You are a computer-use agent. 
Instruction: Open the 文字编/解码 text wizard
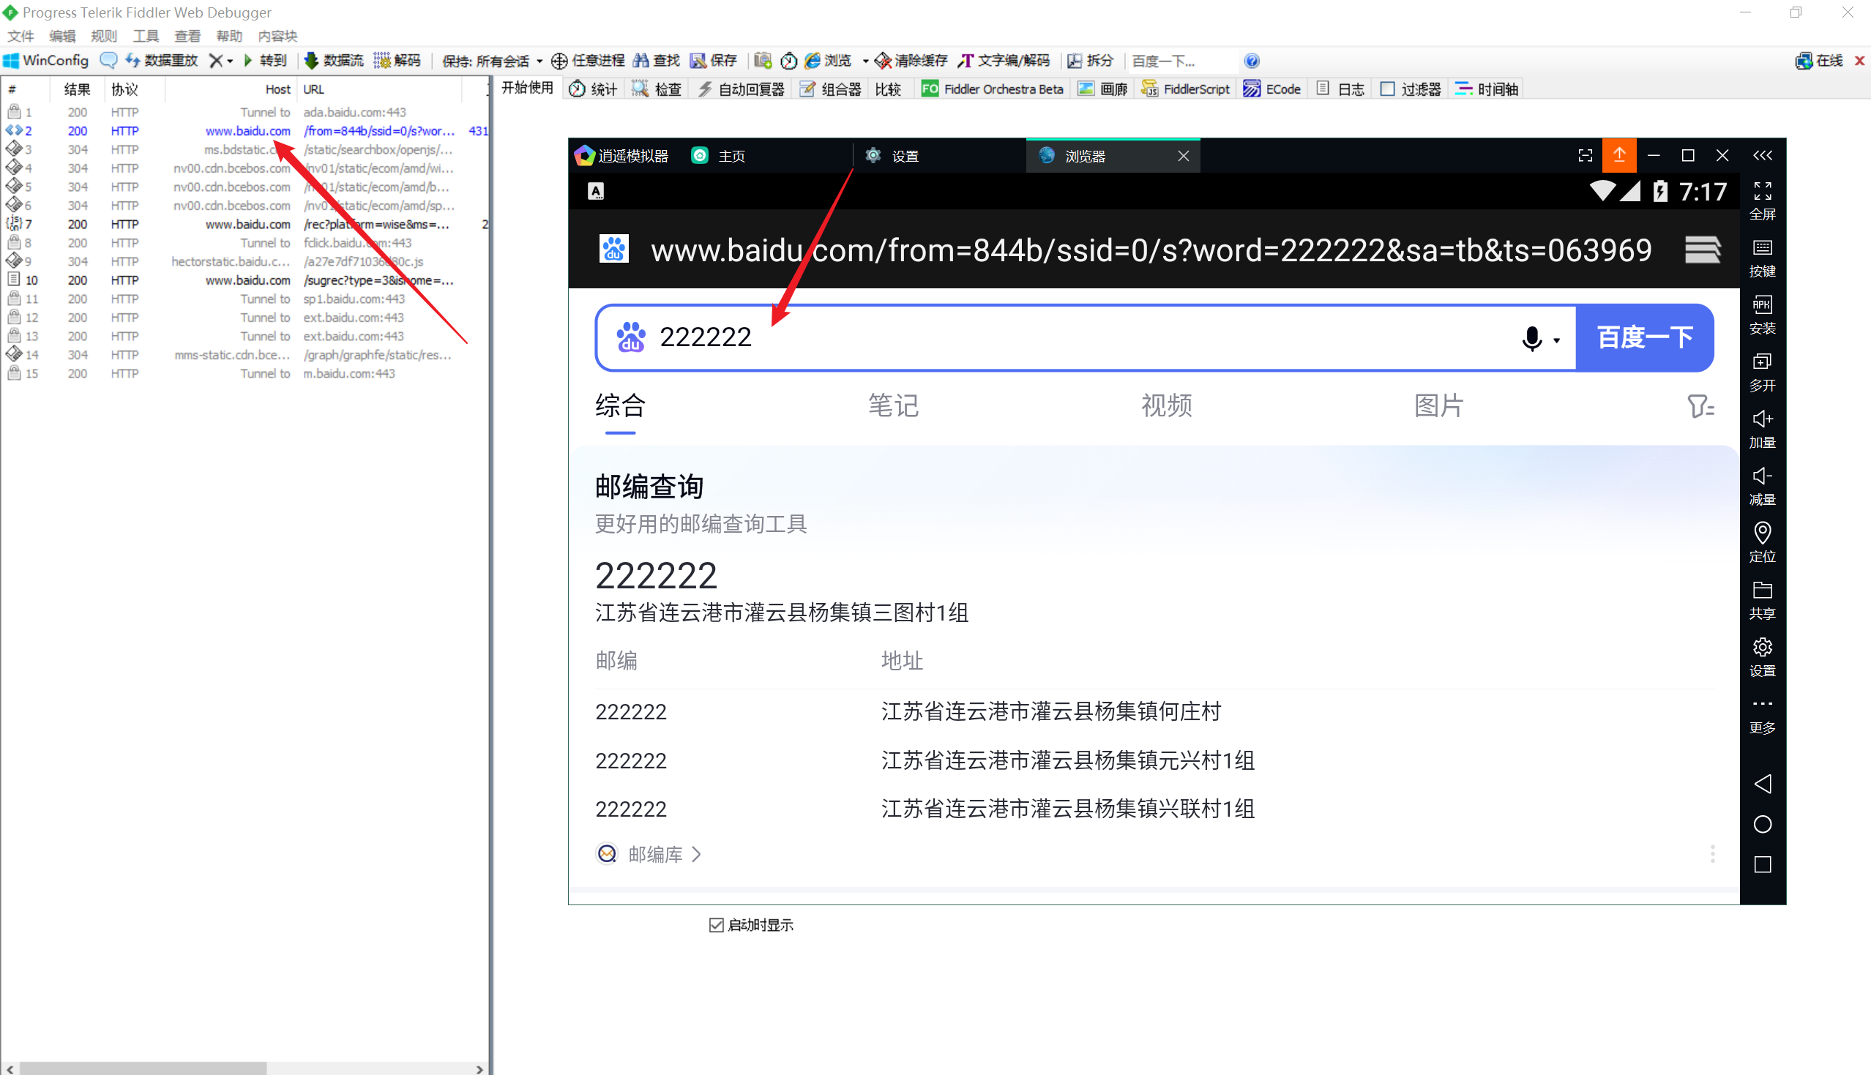pyautogui.click(x=1004, y=61)
